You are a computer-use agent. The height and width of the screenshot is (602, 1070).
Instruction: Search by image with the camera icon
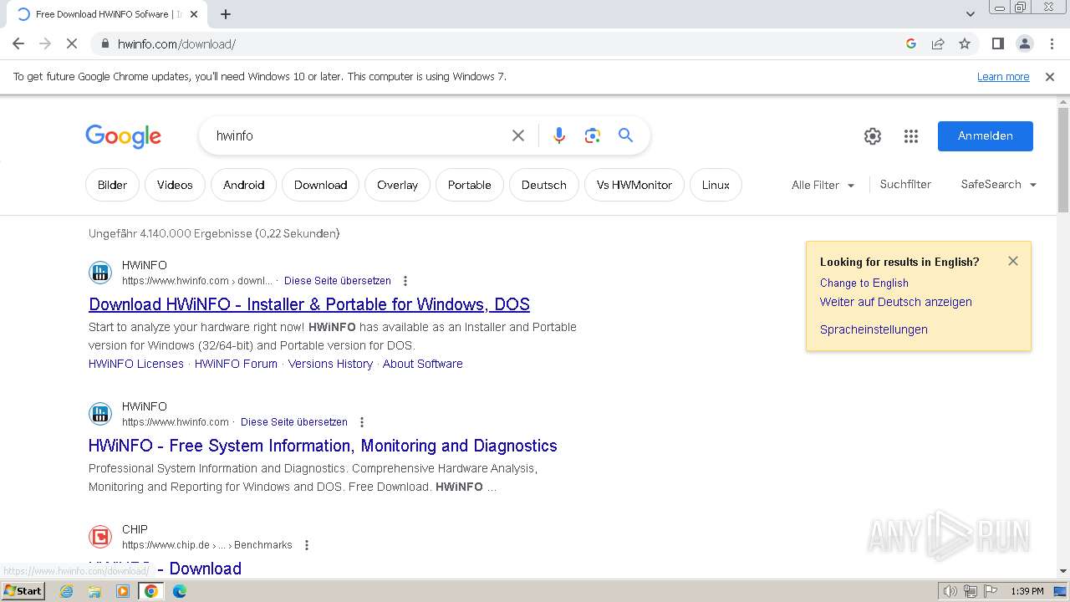pos(593,135)
